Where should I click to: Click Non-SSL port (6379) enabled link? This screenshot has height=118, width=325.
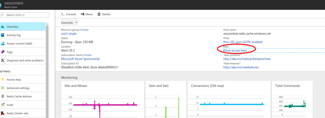(243, 42)
